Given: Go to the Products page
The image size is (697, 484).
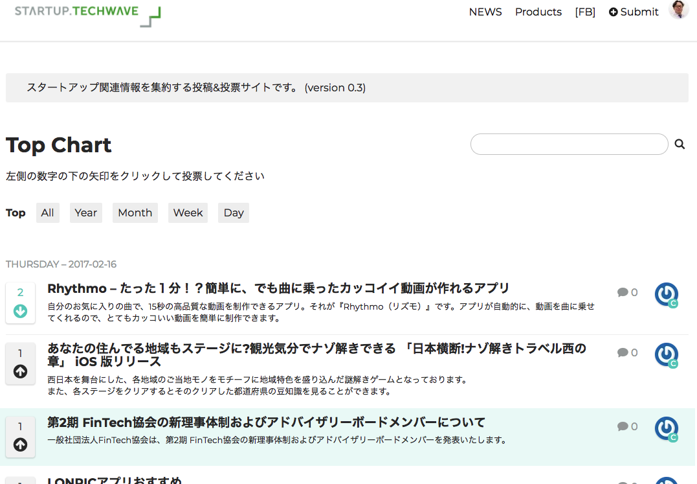Looking at the screenshot, I should click(x=538, y=12).
